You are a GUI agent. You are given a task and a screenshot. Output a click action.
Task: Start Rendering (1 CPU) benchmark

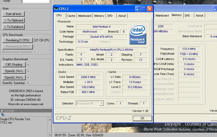pyautogui.click(x=18, y=40)
